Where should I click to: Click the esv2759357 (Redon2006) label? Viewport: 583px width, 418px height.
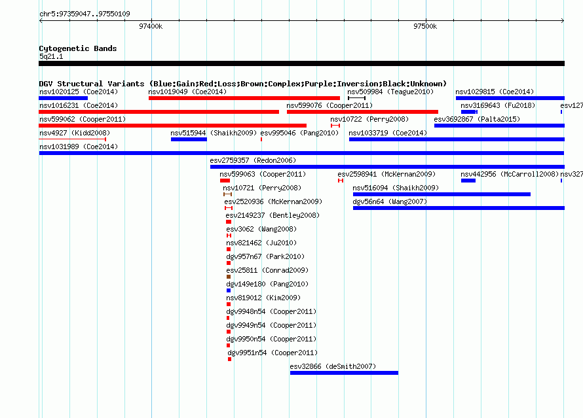pyautogui.click(x=253, y=160)
